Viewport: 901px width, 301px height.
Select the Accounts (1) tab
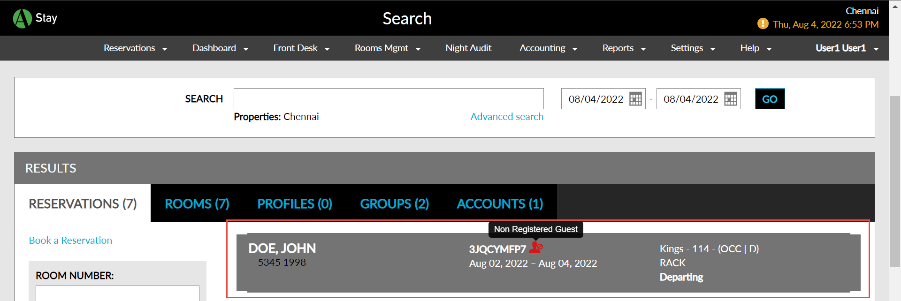[x=500, y=204]
